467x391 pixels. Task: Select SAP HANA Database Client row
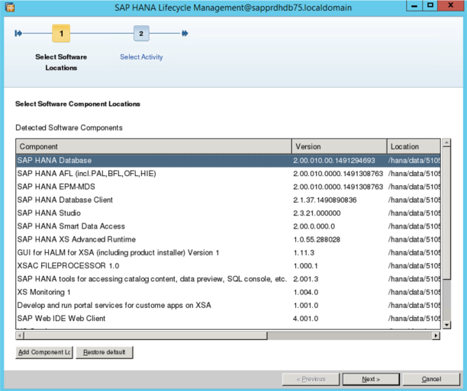pyautogui.click(x=228, y=200)
